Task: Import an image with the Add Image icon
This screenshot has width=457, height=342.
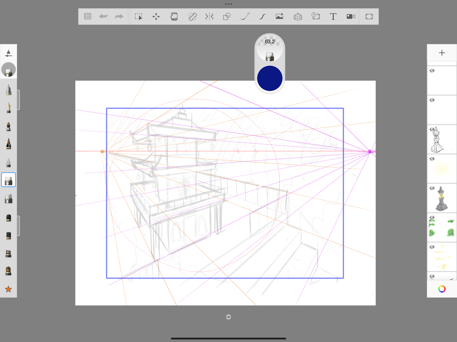Action: point(279,16)
